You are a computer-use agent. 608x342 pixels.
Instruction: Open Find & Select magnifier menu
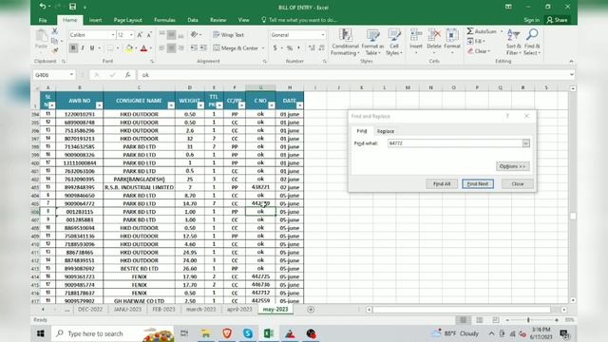[532, 42]
